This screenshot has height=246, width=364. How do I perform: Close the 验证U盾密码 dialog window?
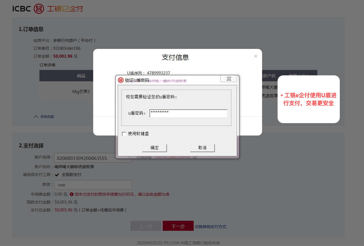(x=229, y=79)
